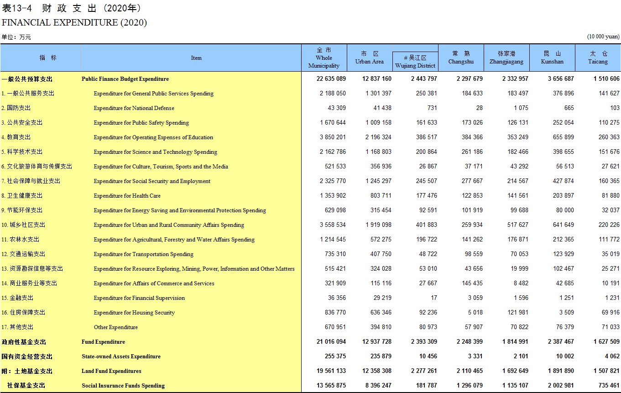Click the Land Fund Expenditures row label

tap(111, 371)
